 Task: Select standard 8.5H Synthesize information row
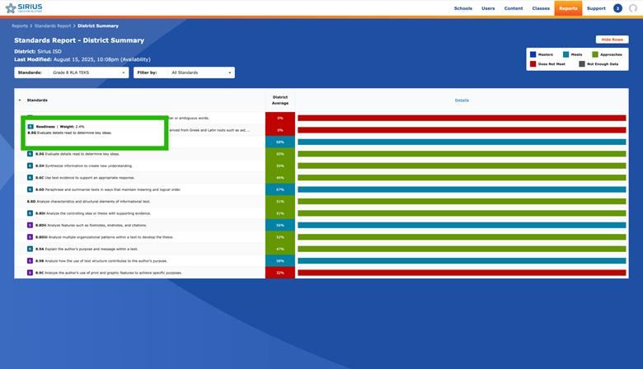pyautogui.click(x=83, y=166)
